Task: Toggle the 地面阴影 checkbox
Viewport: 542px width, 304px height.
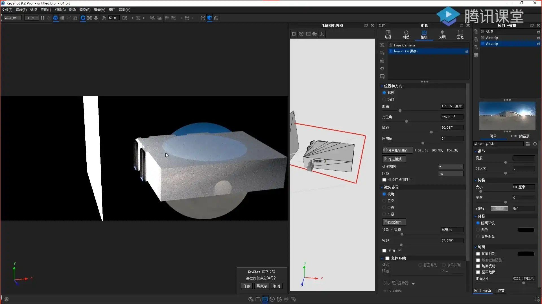Action: point(478,254)
